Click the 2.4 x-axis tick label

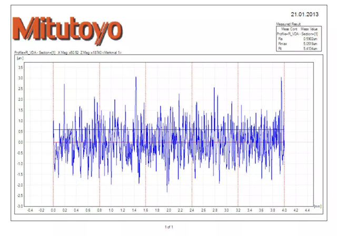[192, 210]
